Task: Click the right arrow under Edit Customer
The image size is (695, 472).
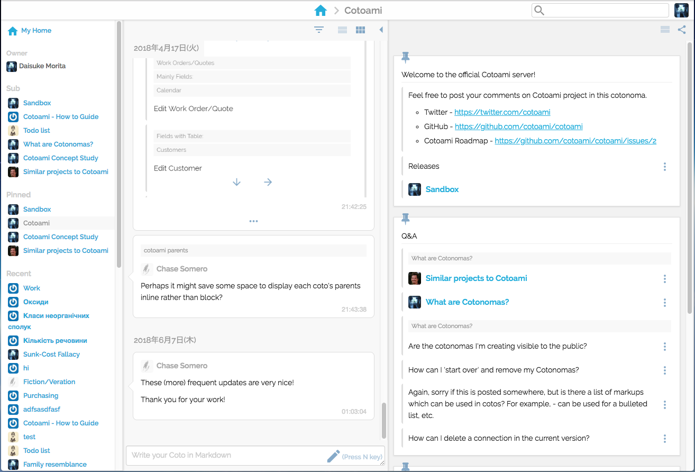Action: click(268, 182)
